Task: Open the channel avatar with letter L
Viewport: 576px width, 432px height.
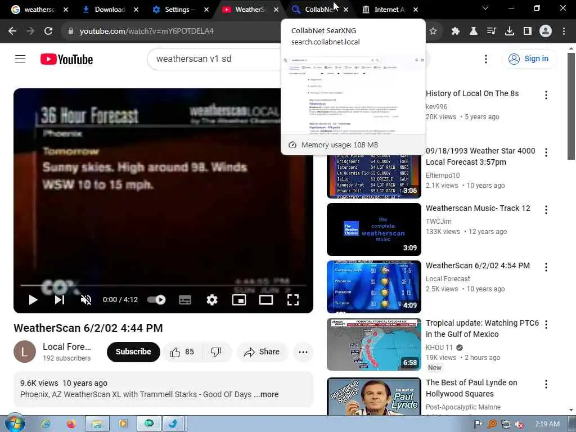Action: pyautogui.click(x=25, y=352)
